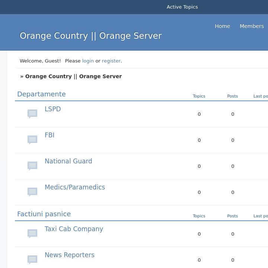Click the LSPD board icon
This screenshot has height=268, width=268.
[32, 113]
